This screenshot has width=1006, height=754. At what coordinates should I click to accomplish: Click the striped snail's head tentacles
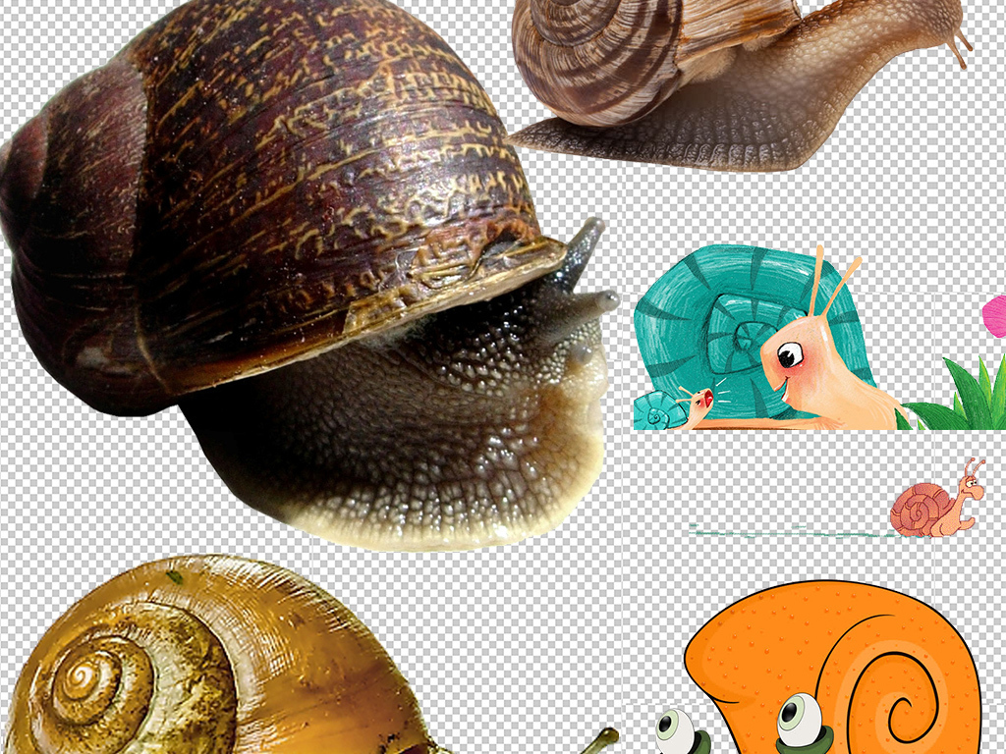(x=958, y=39)
